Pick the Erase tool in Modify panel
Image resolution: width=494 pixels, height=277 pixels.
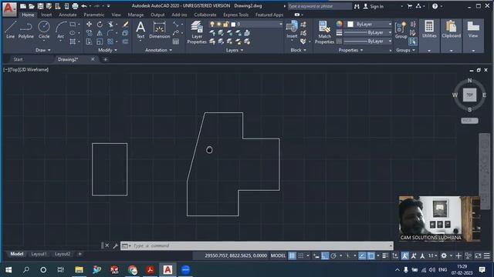pyautogui.click(x=125, y=24)
